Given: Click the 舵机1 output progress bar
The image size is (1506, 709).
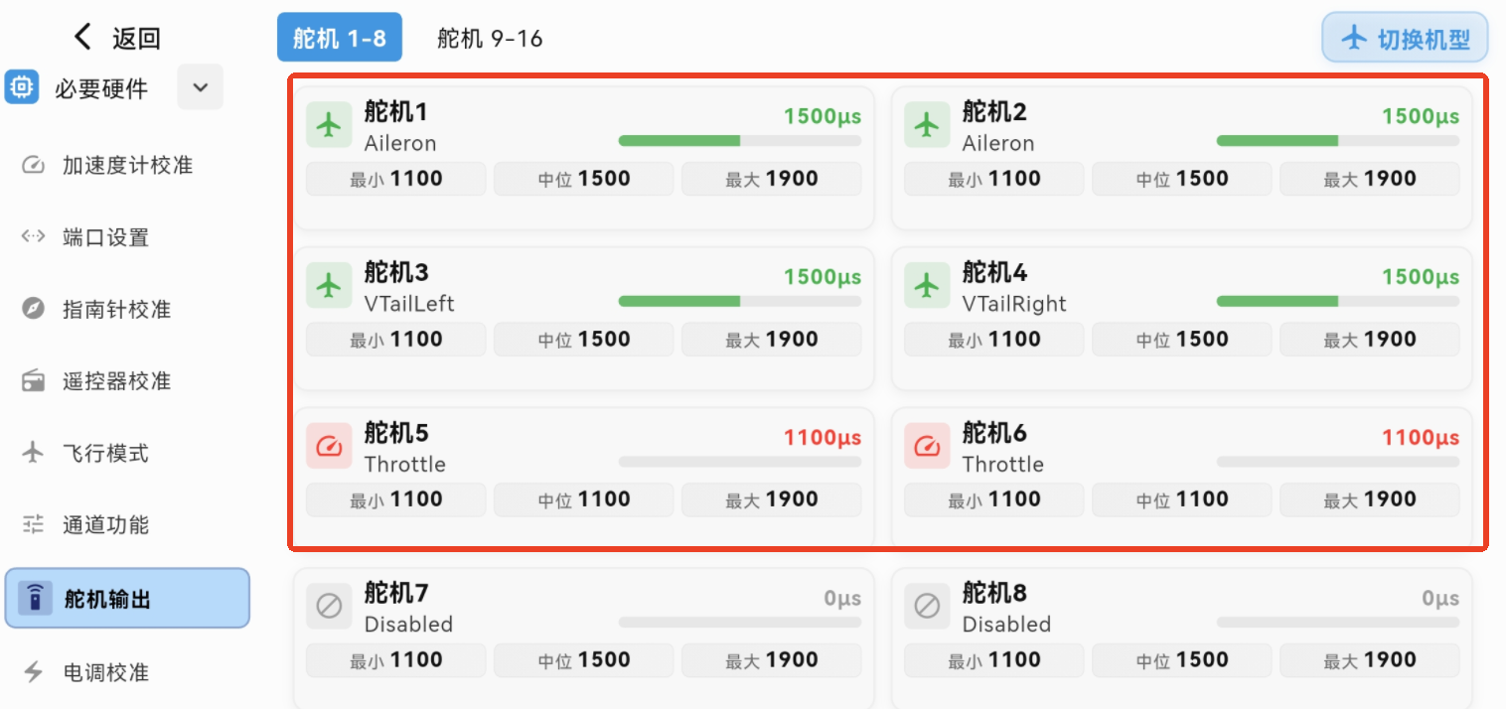Looking at the screenshot, I should [x=739, y=141].
